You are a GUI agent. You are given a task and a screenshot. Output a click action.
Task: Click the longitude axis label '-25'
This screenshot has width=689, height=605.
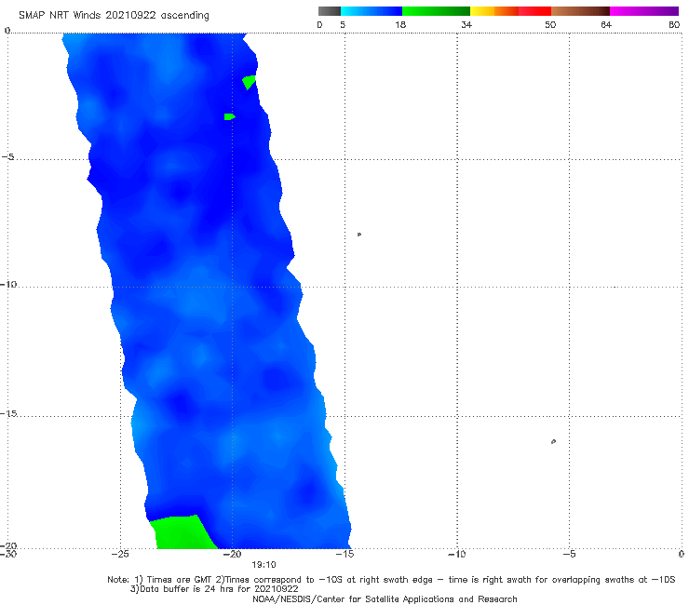pos(120,554)
